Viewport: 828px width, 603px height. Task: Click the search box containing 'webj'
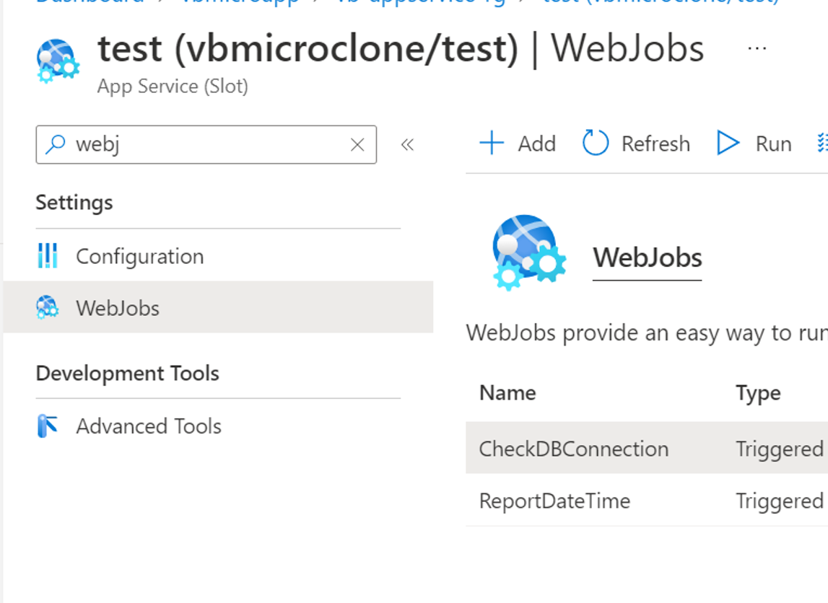206,144
